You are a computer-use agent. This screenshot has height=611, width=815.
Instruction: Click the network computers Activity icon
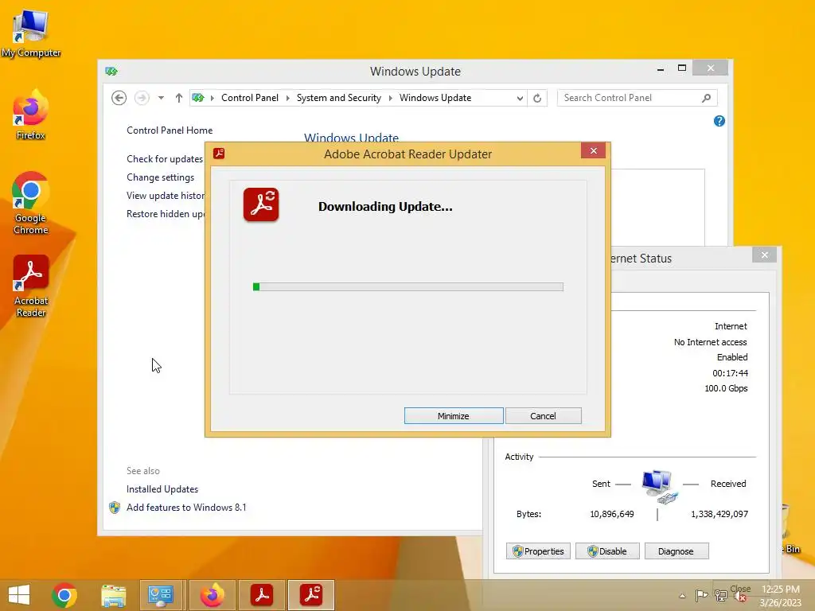pos(659,486)
